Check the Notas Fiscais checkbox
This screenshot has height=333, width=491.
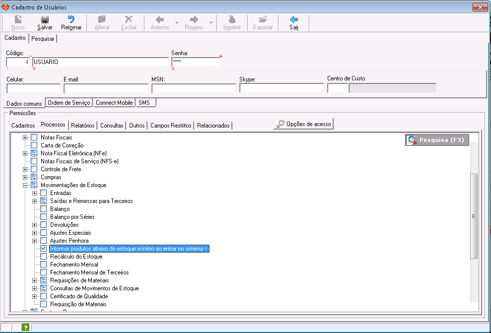coord(34,137)
